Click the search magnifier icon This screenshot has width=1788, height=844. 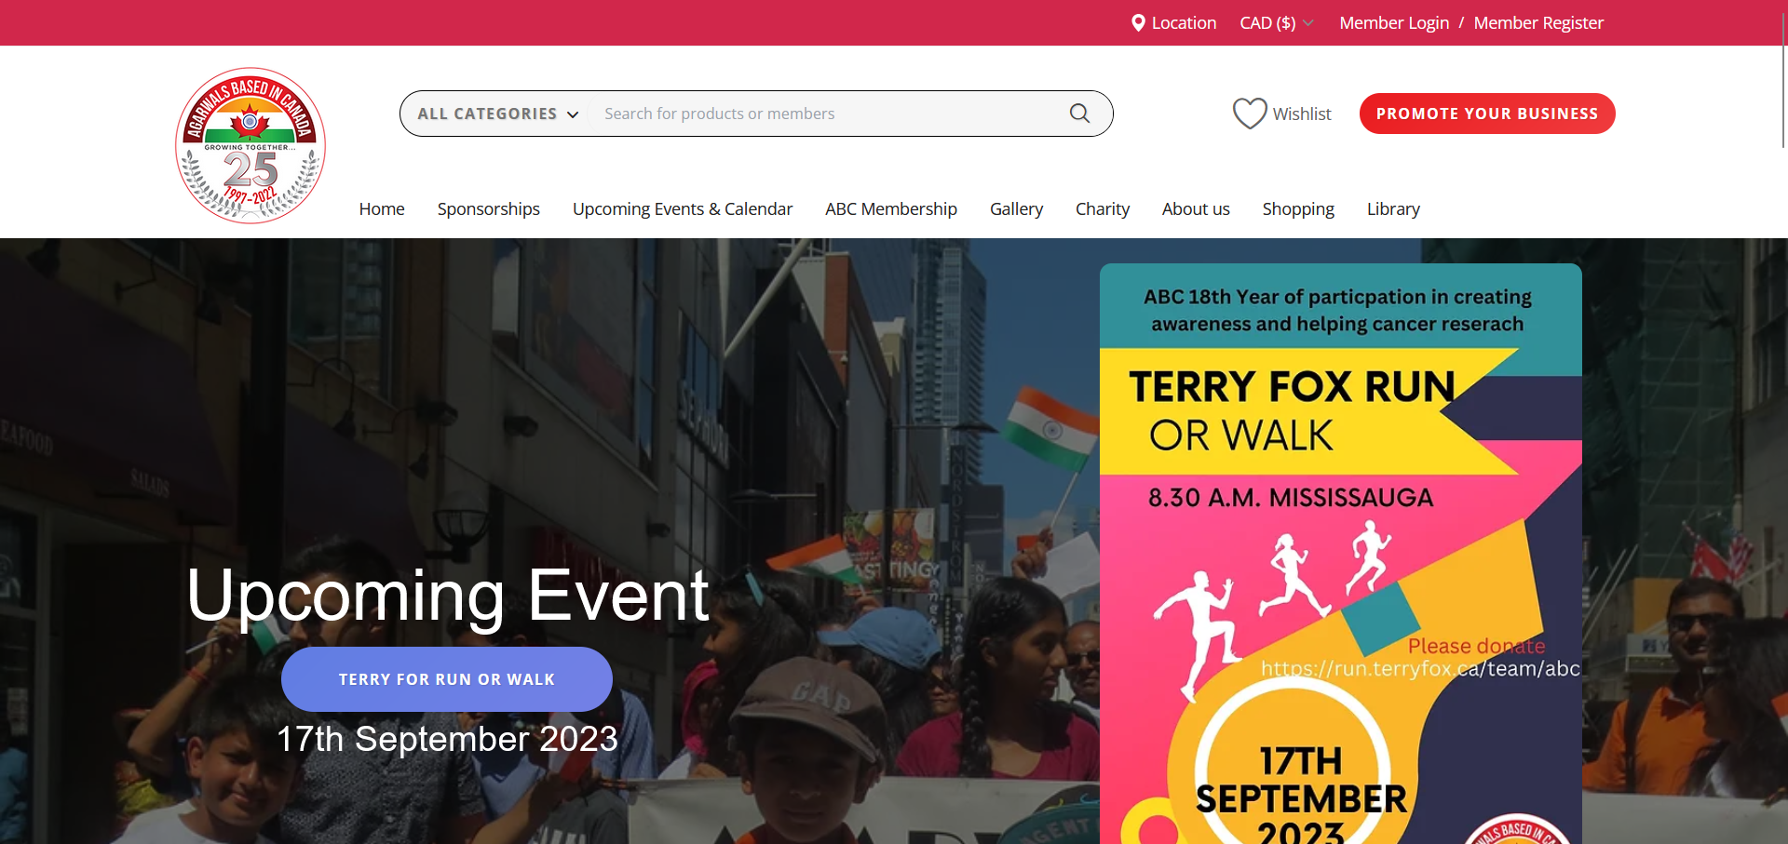coord(1079,114)
